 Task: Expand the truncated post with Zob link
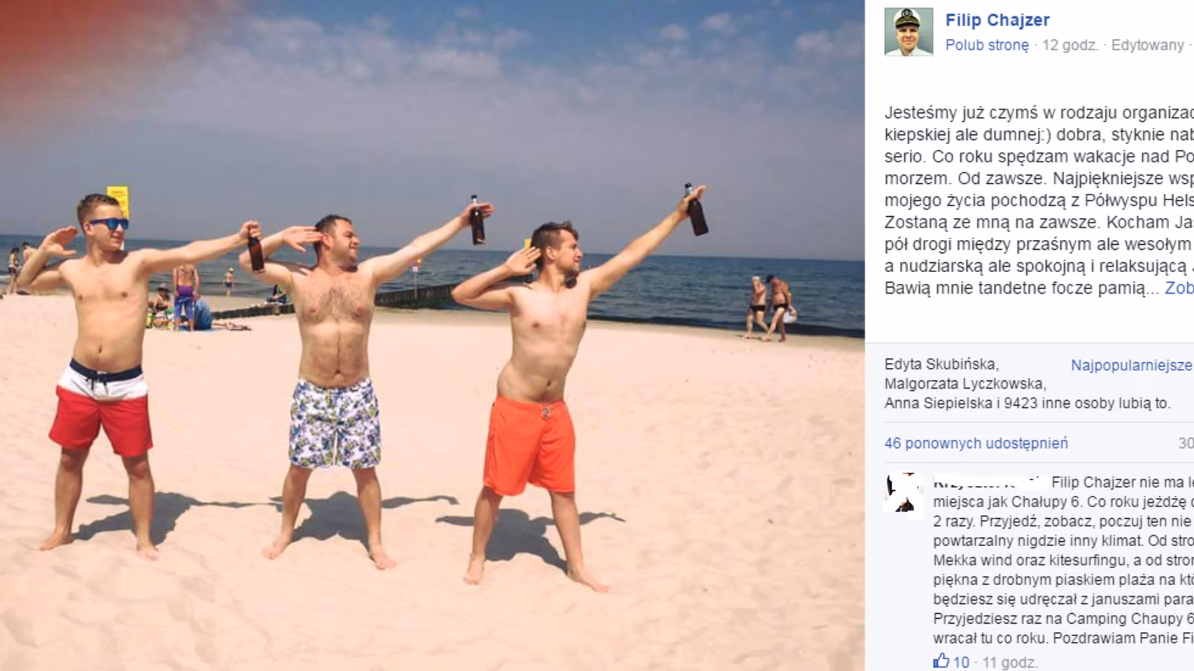[1179, 288]
